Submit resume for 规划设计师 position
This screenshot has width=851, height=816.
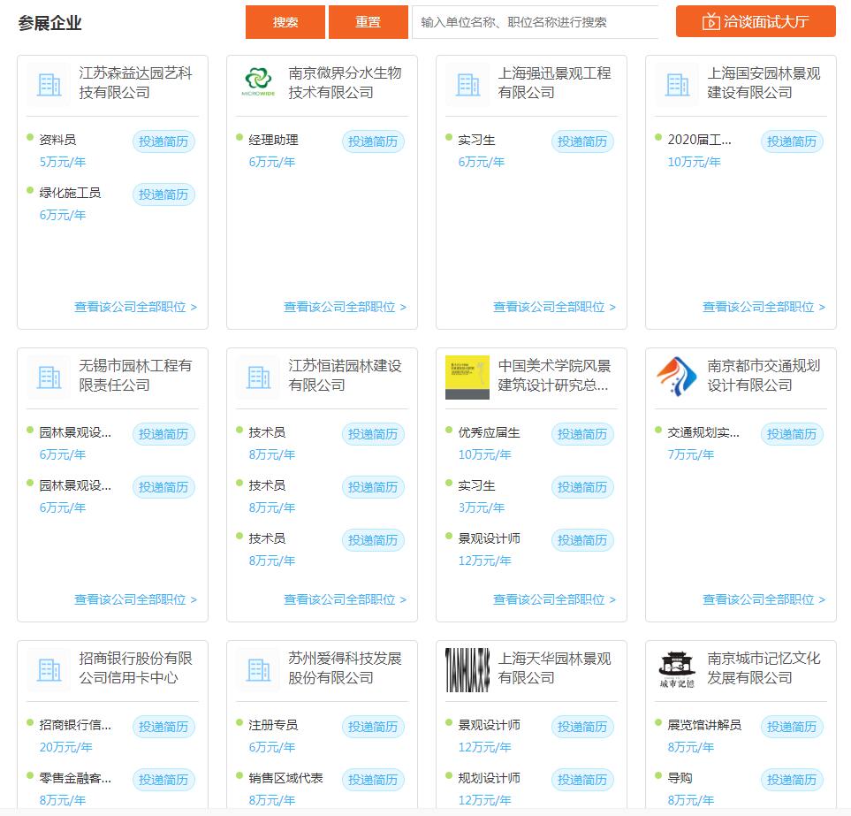pos(582,780)
